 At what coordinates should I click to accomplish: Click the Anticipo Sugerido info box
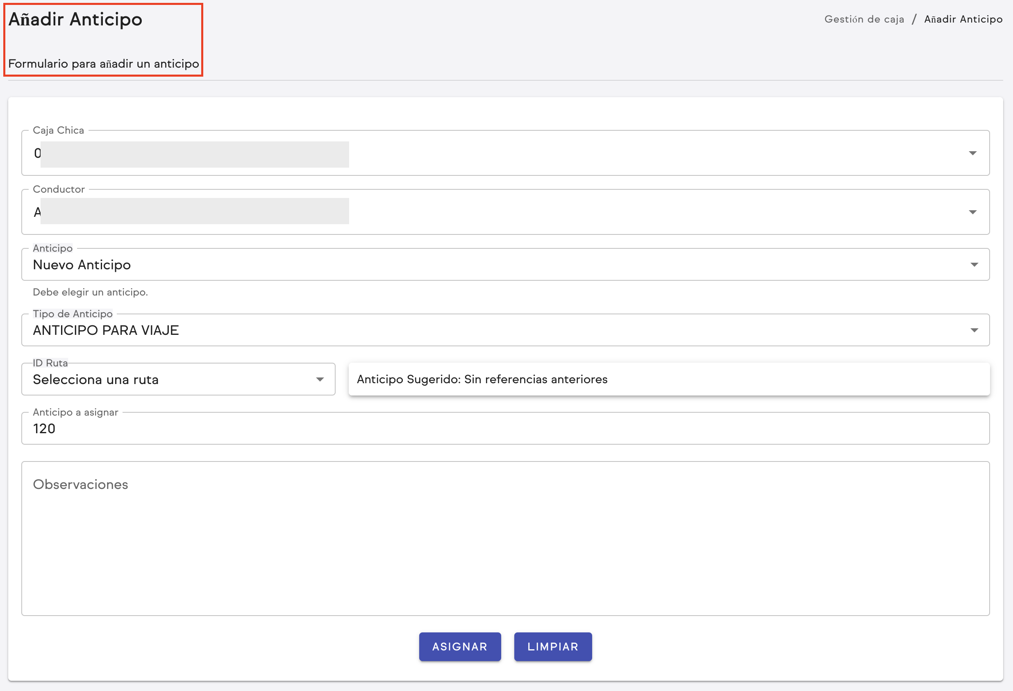click(x=669, y=379)
